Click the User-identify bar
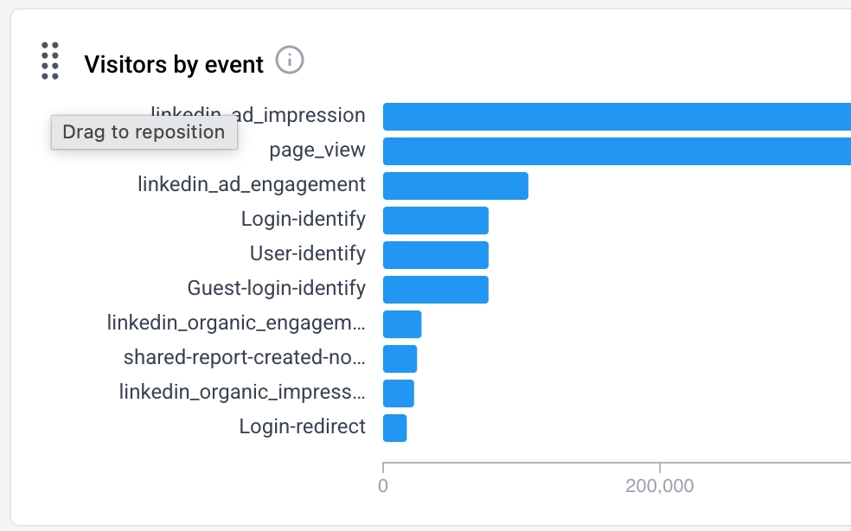This screenshot has height=531, width=851. click(435, 255)
